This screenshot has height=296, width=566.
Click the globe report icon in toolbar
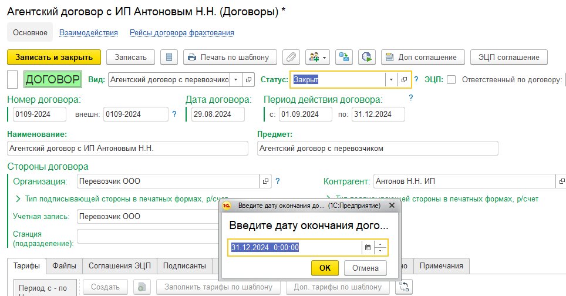tap(367, 57)
